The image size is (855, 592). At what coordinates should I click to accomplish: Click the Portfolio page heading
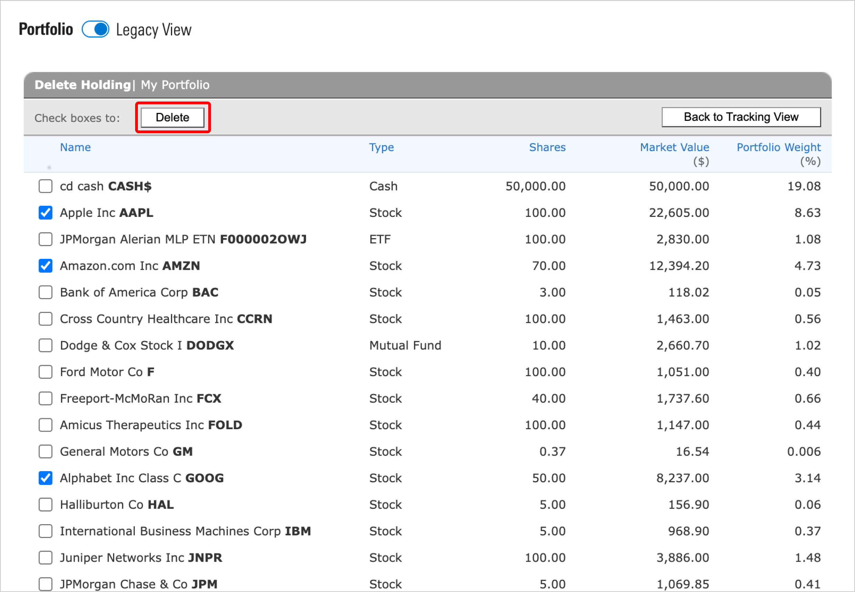coord(46,29)
